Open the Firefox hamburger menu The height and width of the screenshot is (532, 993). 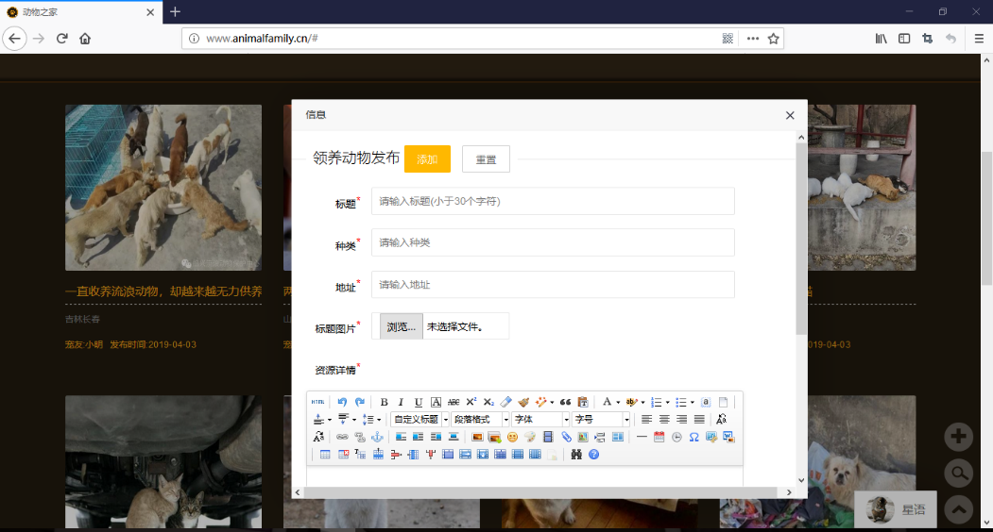(x=979, y=39)
